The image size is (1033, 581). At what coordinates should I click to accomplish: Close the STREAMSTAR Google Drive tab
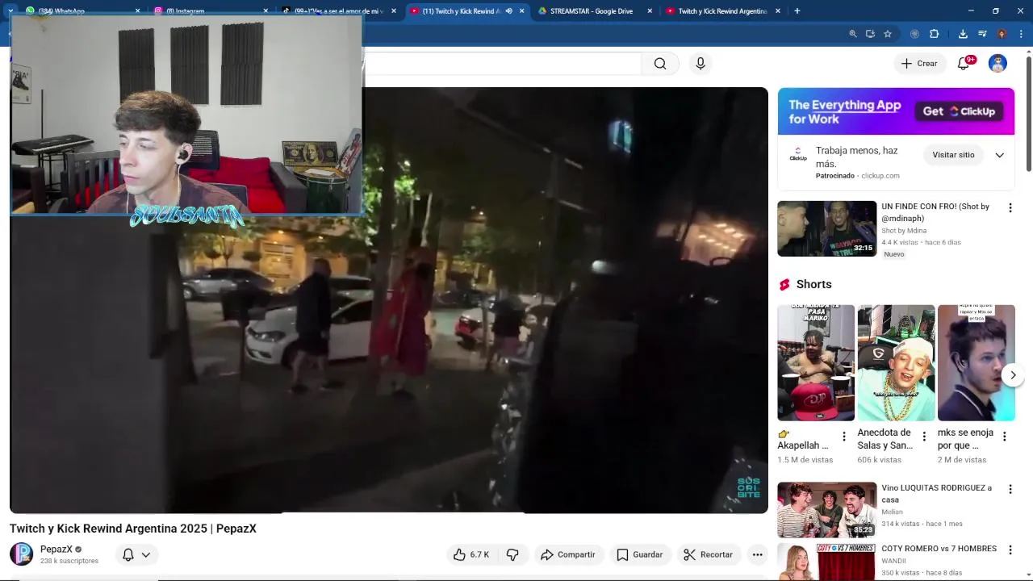click(650, 11)
